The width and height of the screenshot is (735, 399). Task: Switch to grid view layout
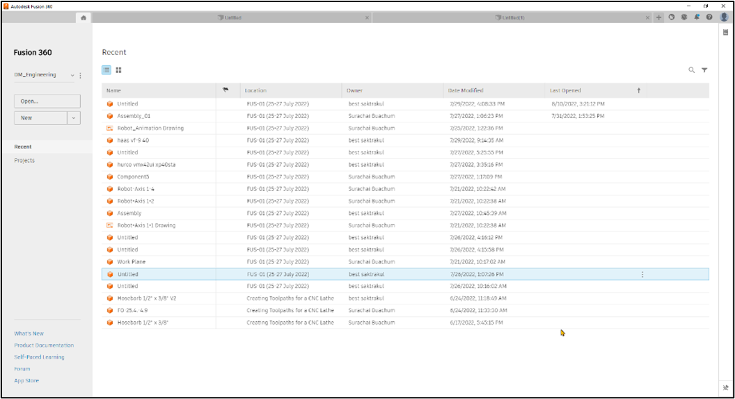[x=119, y=70]
